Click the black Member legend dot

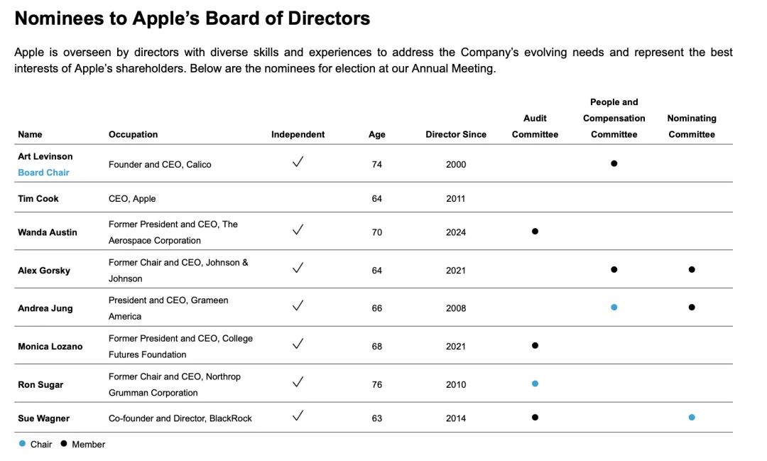pyautogui.click(x=64, y=443)
